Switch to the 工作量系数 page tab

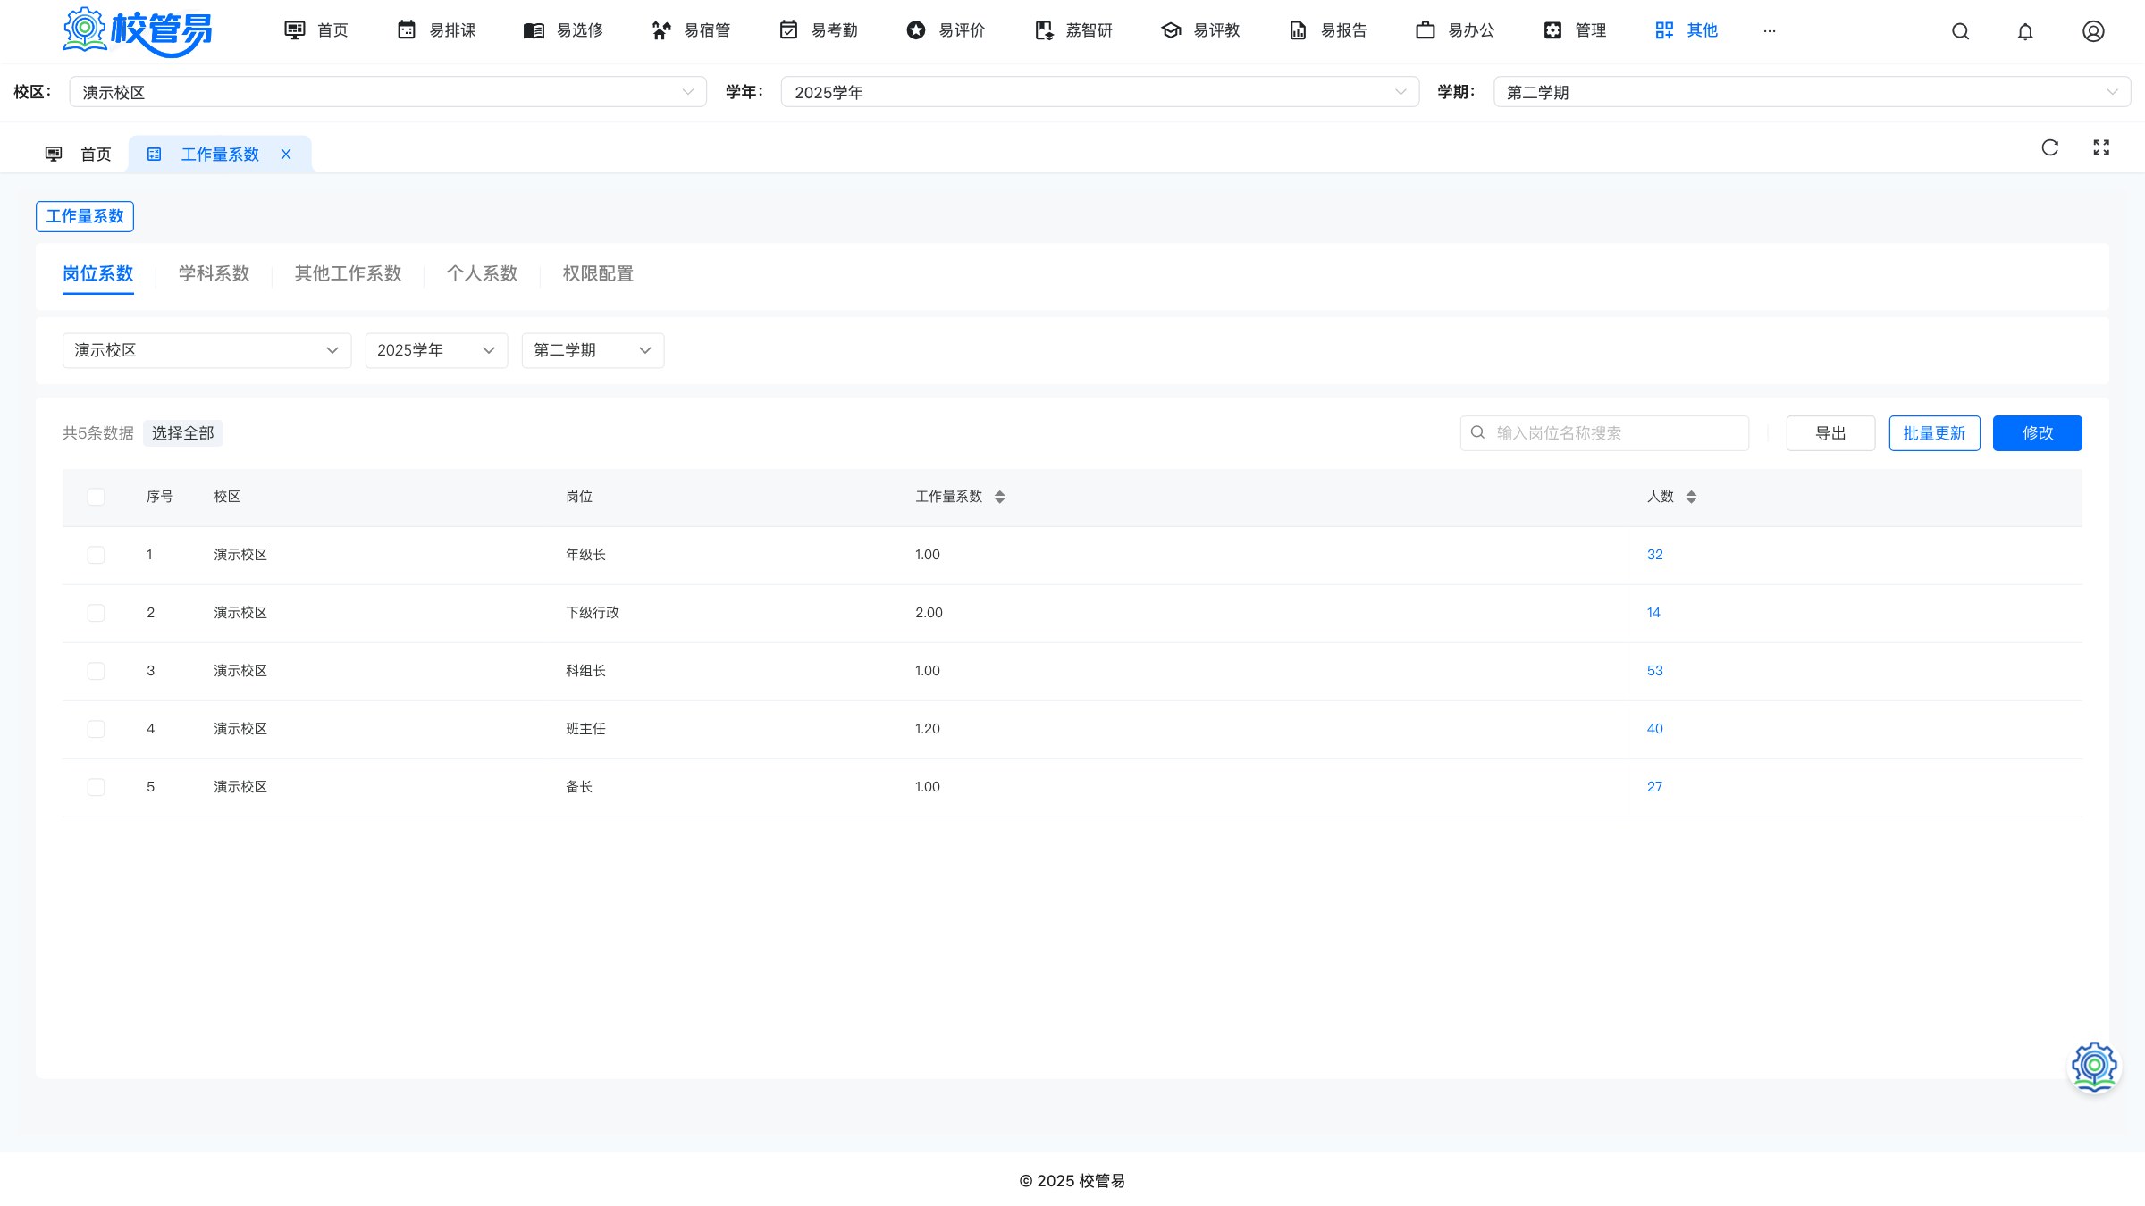[x=220, y=155]
